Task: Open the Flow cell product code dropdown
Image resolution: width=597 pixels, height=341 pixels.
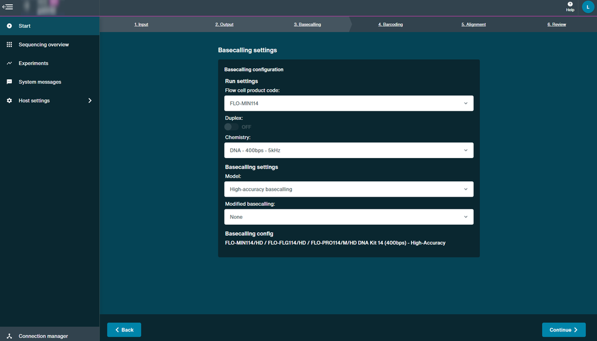Action: click(x=349, y=103)
